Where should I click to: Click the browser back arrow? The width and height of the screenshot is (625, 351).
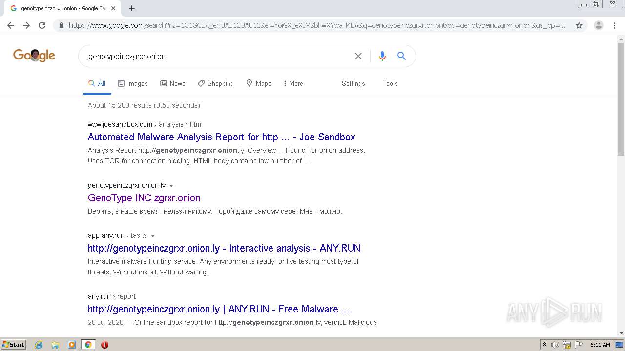11,25
